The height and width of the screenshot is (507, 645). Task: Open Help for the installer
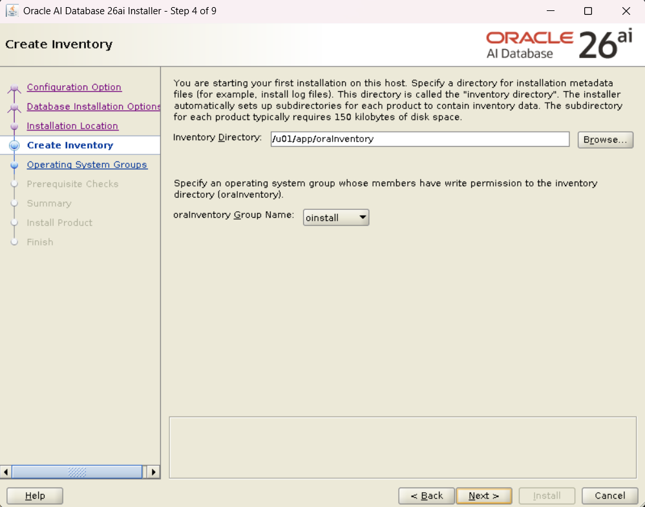[x=35, y=496]
